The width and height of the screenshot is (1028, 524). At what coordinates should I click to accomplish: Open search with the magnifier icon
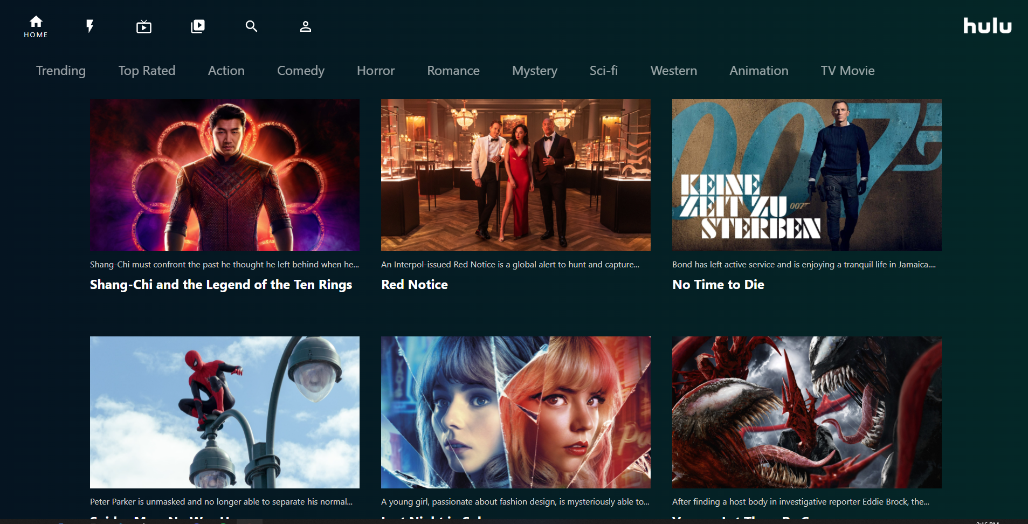[x=251, y=26]
